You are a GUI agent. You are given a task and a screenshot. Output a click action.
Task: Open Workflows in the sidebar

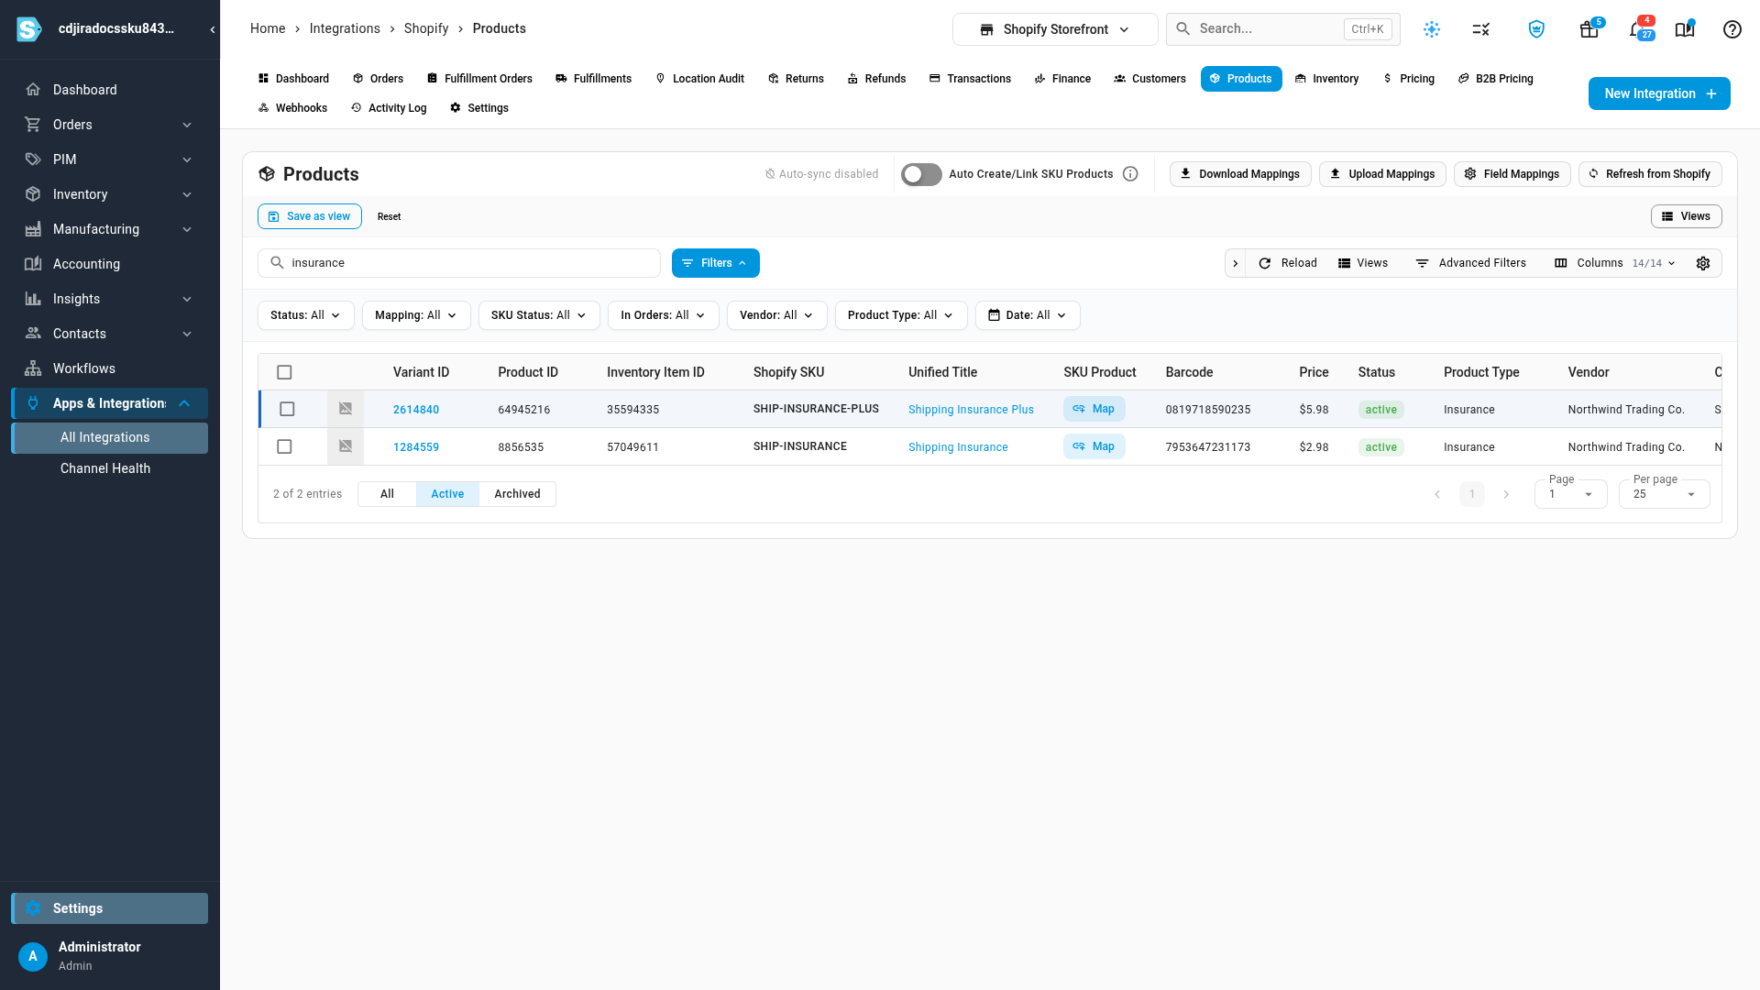pos(109,368)
